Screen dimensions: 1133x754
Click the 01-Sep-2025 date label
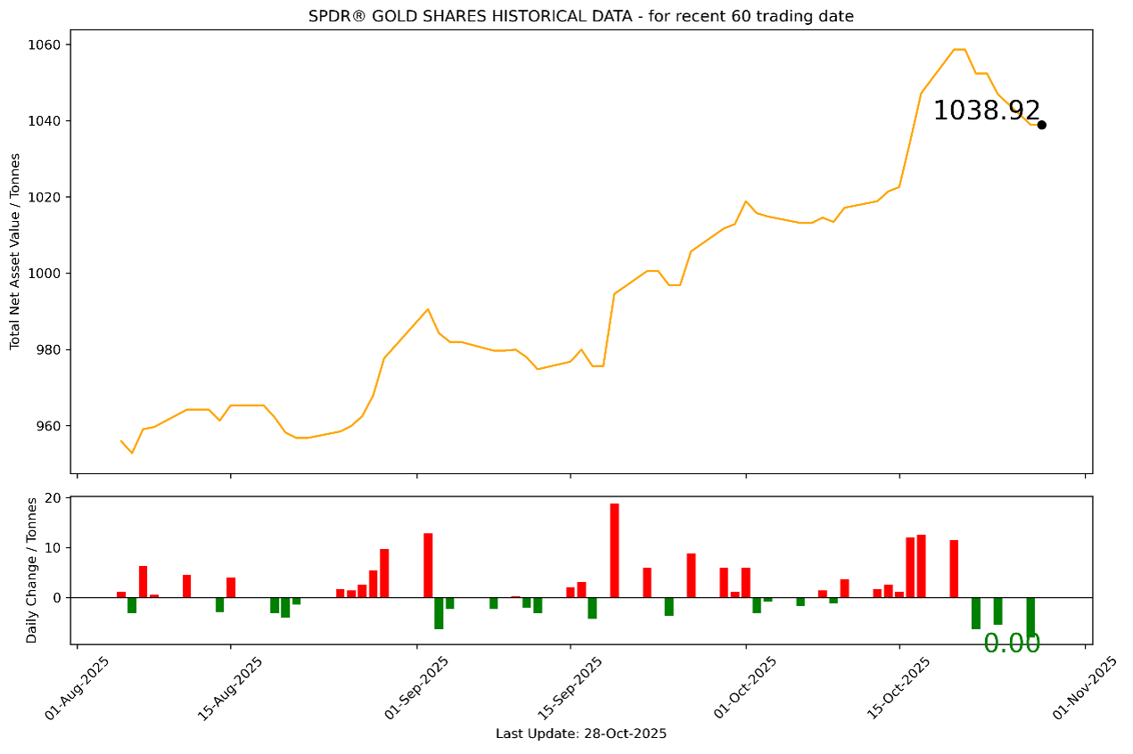[418, 687]
